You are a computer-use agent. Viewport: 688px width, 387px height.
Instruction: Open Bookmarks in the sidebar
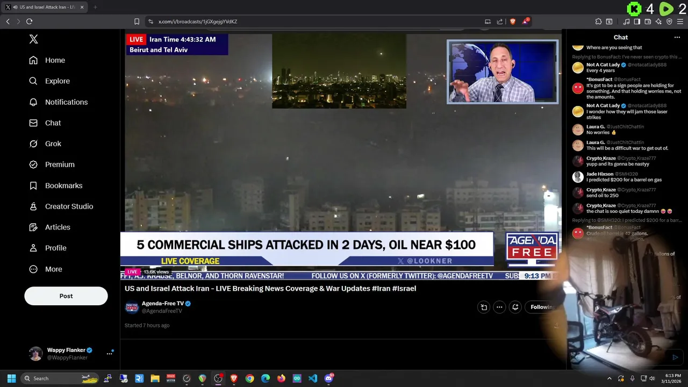tap(56, 185)
